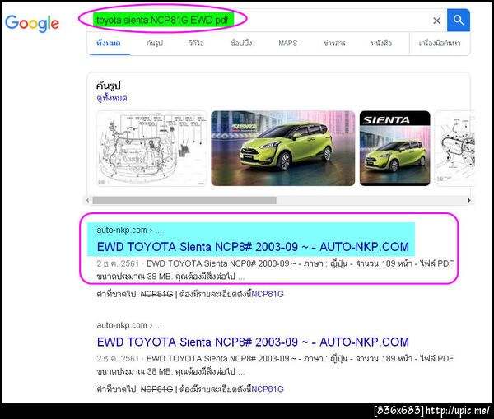494x419 pixels.
Task: Click the ค้นรูป section heading
Action: click(109, 86)
